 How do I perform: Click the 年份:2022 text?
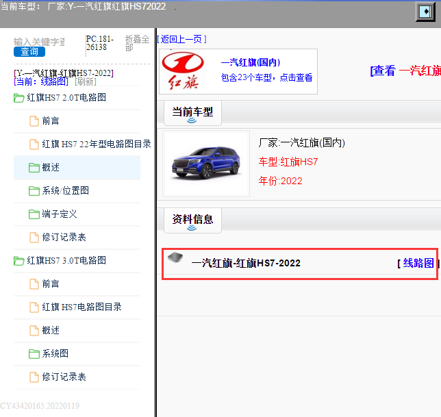[x=280, y=181]
